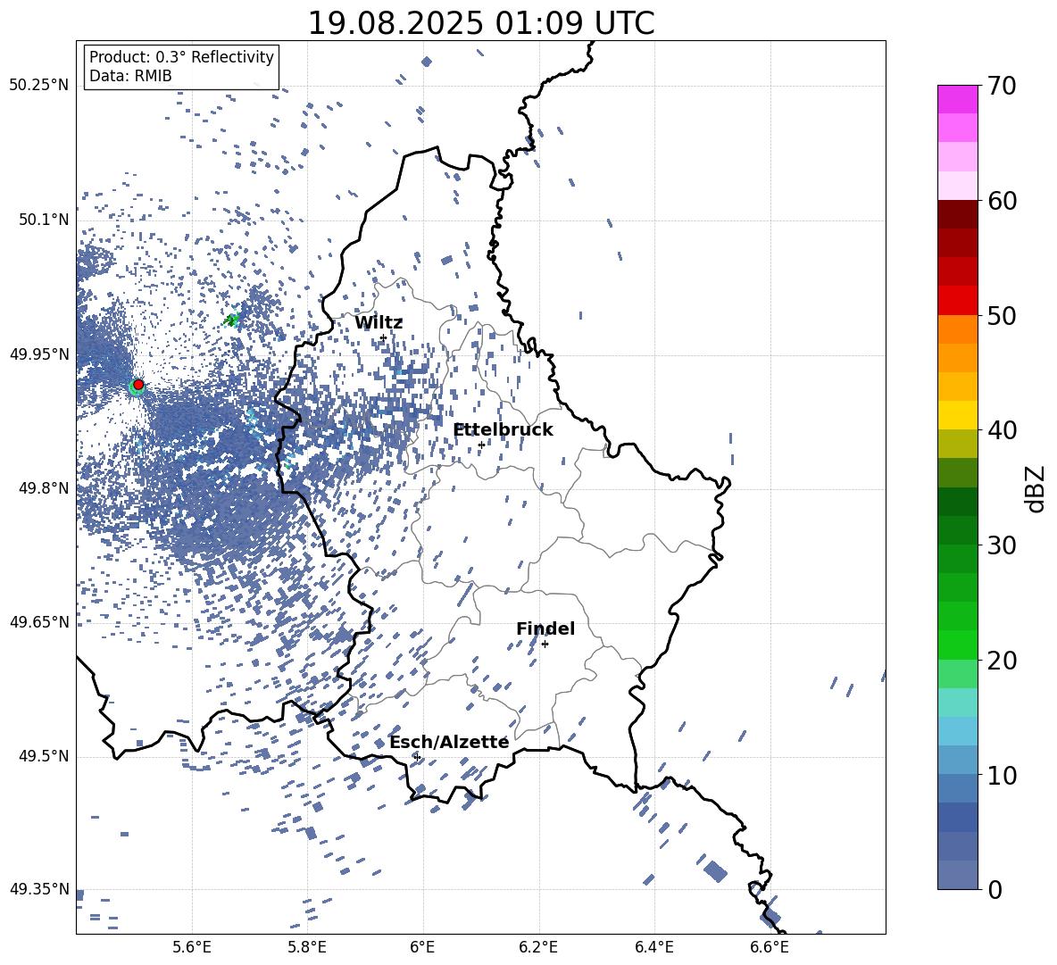
Task: Click the 49.5°N latitude label
Action: coord(44,756)
